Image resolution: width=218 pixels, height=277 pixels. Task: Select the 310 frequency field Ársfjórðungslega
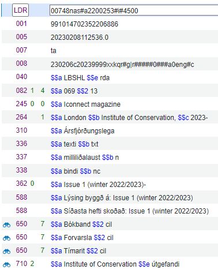110,130
